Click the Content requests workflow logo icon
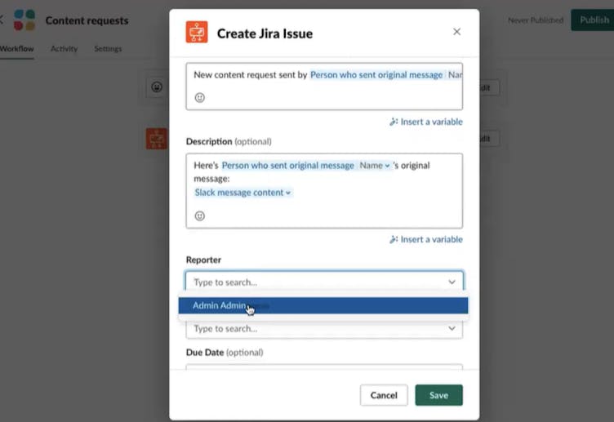The image size is (614, 422). [x=24, y=20]
